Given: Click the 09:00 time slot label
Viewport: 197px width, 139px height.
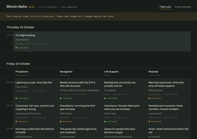Looking at the screenshot, I should [x=10, y=82].
